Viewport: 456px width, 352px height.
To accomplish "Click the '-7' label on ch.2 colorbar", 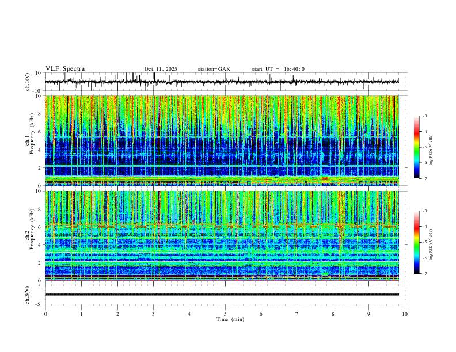I will pos(424,274).
